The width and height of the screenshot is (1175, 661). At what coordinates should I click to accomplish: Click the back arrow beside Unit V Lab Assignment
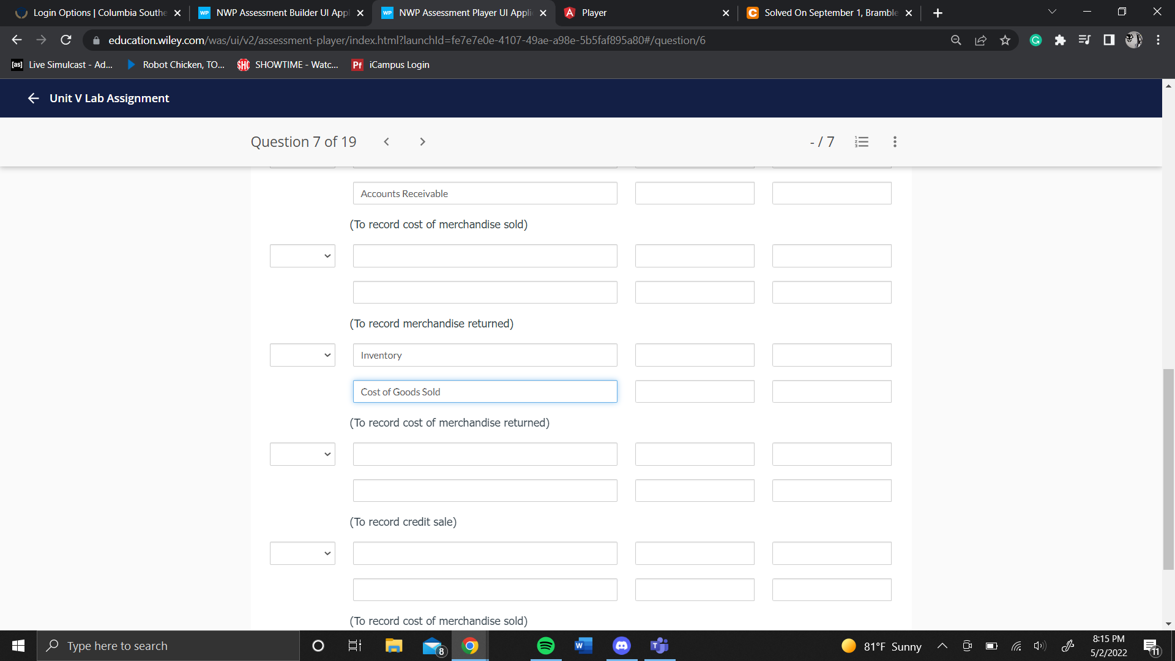coord(33,98)
